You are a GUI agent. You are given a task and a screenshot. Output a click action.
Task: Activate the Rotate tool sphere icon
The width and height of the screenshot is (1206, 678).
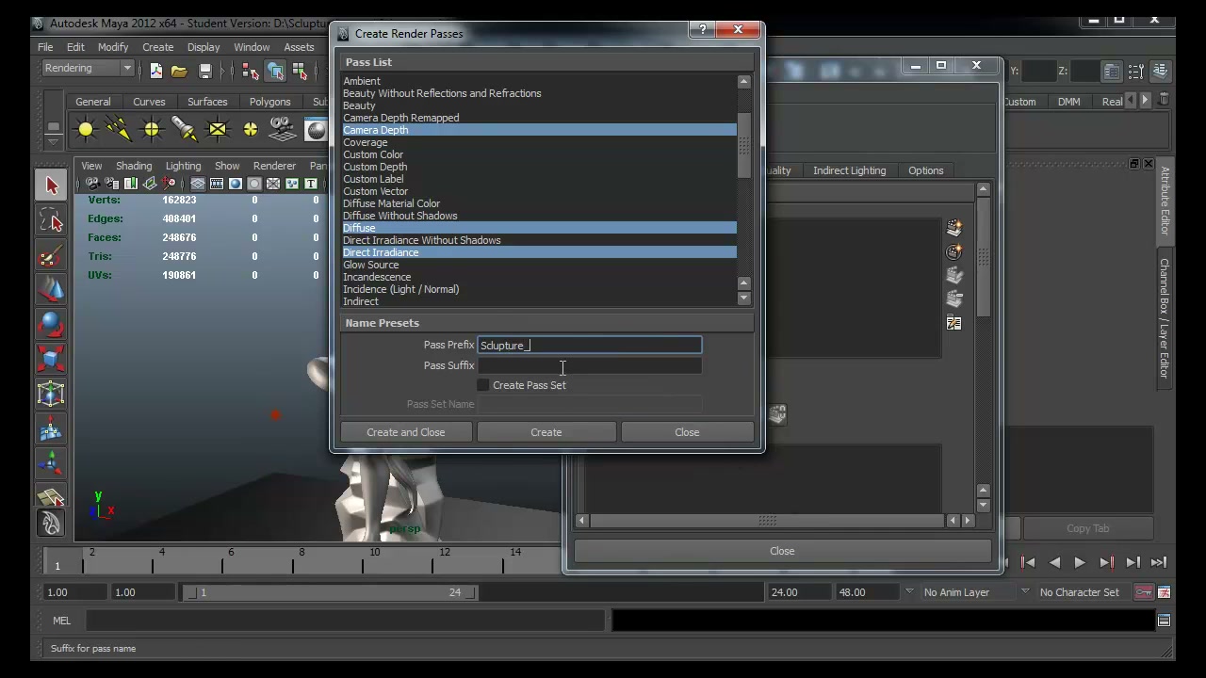point(51,325)
